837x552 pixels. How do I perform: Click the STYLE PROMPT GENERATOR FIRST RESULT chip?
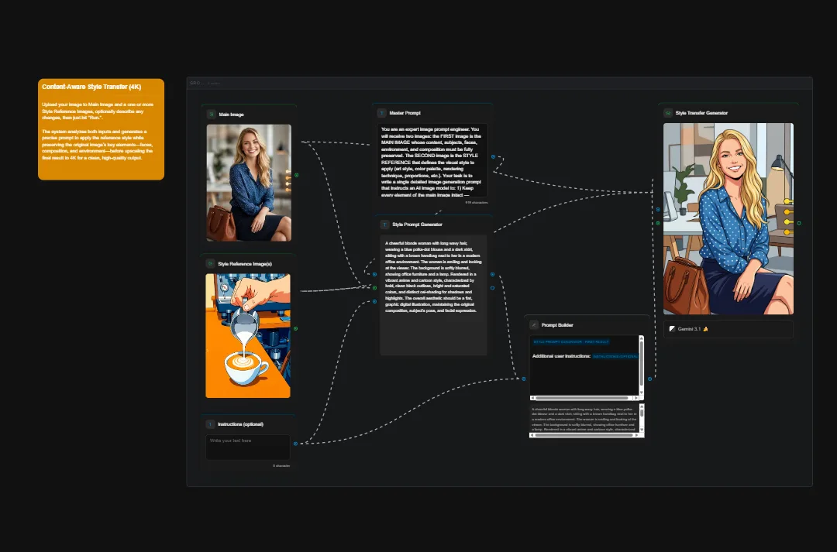(x=571, y=341)
